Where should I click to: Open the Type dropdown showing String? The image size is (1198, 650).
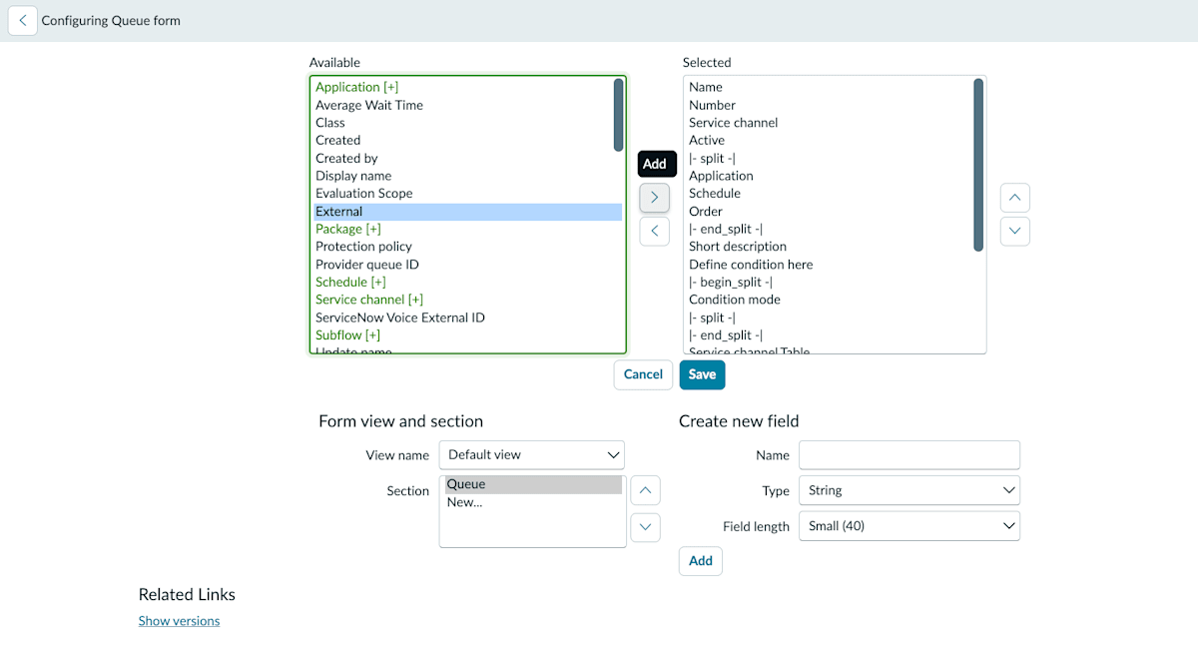(x=909, y=490)
